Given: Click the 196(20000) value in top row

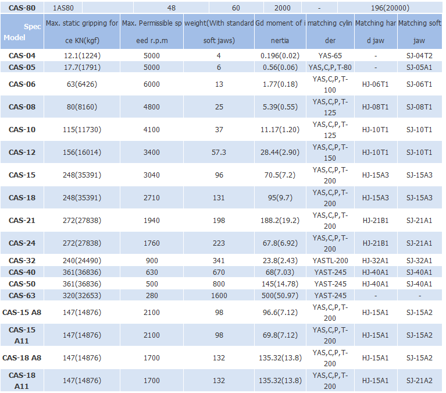Looking at the screenshot, I should (390, 8).
